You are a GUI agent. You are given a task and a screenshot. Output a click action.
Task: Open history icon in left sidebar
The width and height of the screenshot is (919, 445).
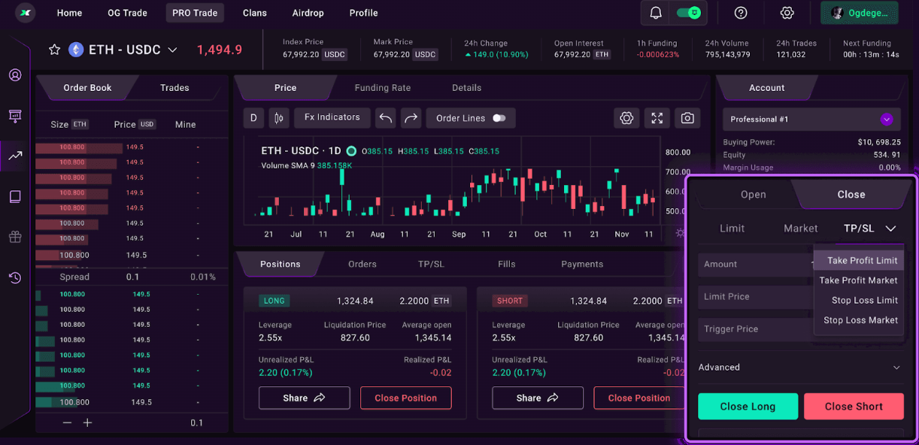tap(15, 278)
